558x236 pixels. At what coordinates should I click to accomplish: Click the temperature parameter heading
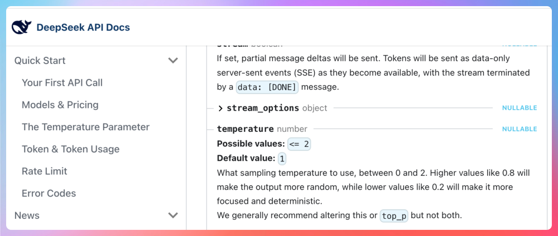(246, 129)
